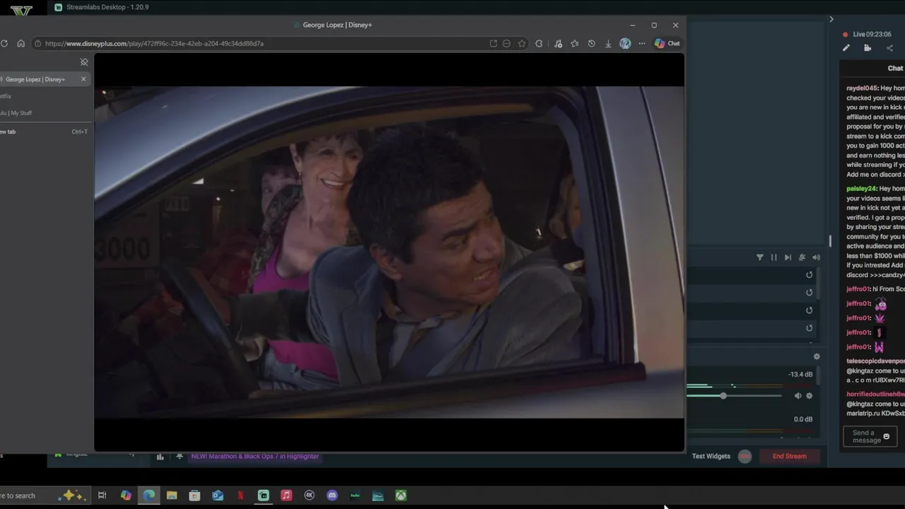The image size is (905, 509).
Task: Open Netflix app from taskbar
Action: click(240, 496)
